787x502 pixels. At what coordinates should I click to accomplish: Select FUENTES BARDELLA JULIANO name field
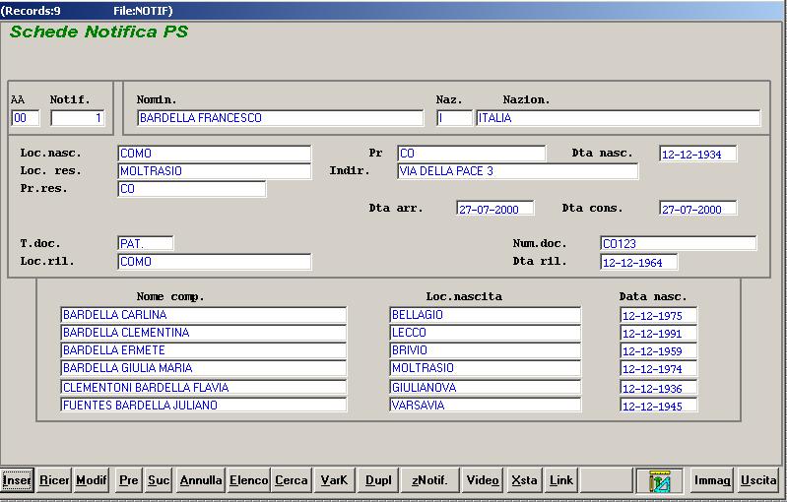point(203,405)
